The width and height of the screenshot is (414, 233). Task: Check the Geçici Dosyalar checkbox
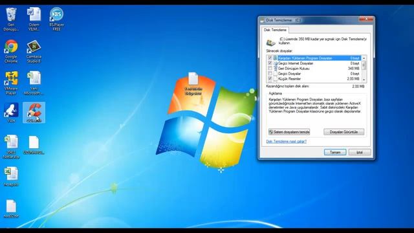coord(270,74)
